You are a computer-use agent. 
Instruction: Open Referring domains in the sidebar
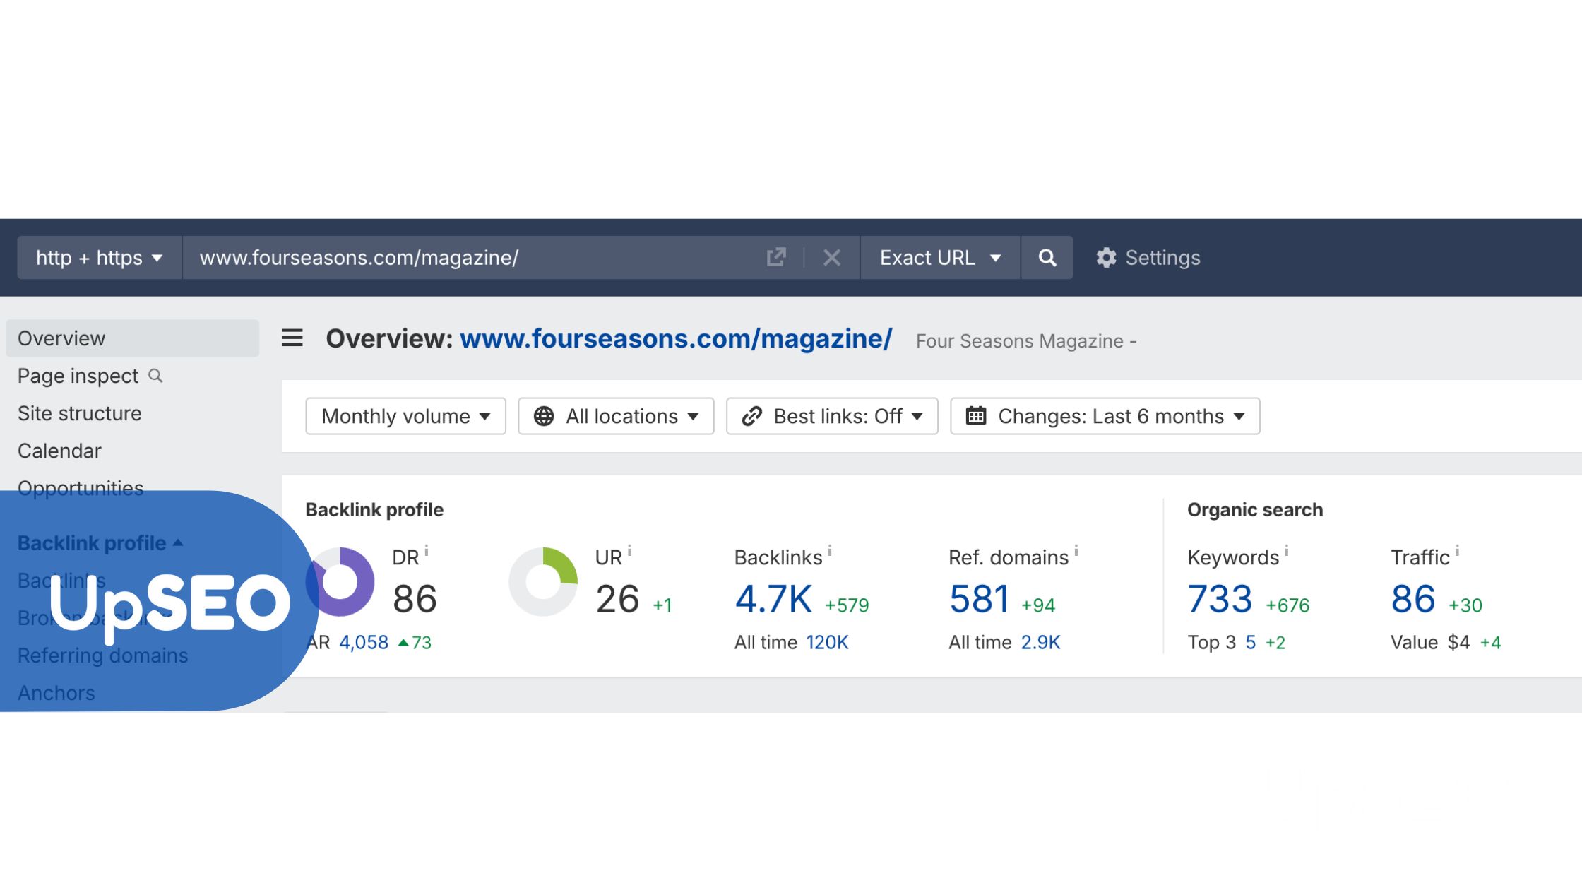tap(102, 655)
